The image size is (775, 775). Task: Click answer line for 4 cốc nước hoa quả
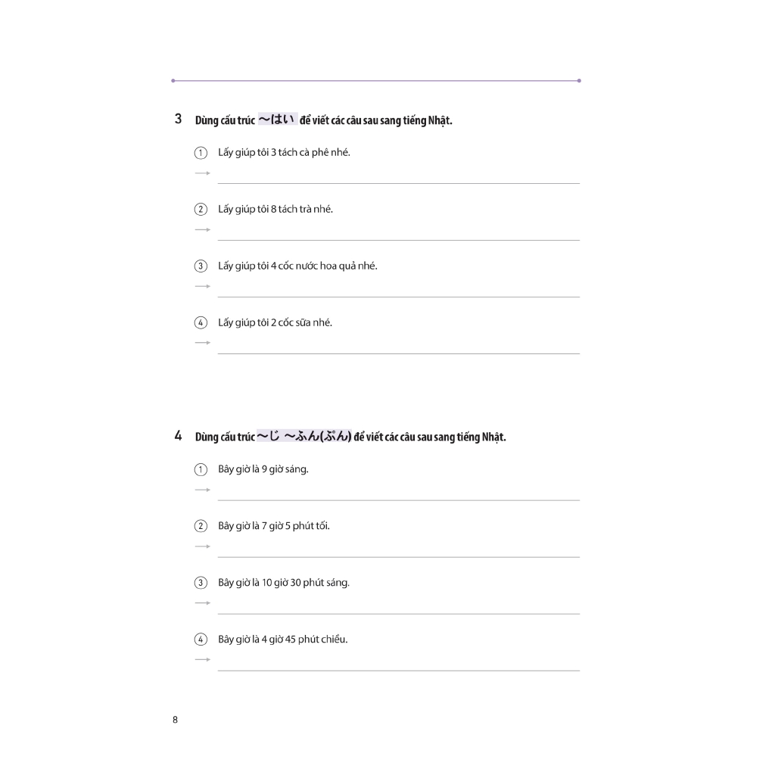[x=398, y=296]
